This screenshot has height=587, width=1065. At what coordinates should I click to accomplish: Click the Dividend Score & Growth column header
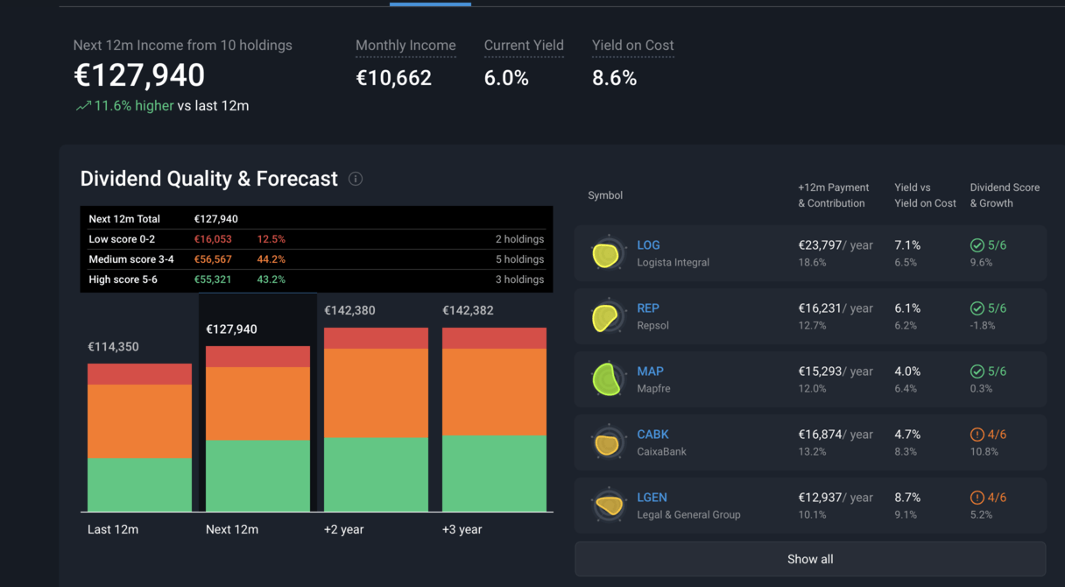(x=1005, y=195)
